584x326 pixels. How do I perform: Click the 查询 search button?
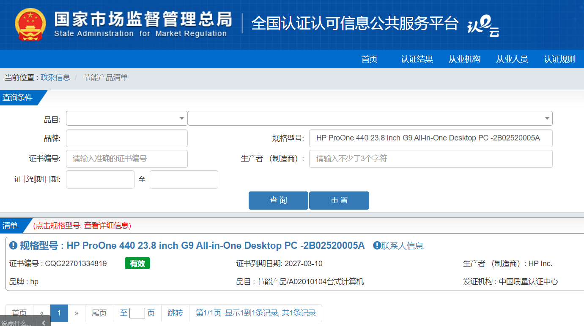pyautogui.click(x=278, y=200)
